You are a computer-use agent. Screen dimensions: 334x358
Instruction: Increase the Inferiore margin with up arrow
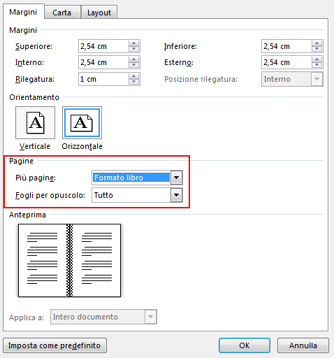(317, 43)
